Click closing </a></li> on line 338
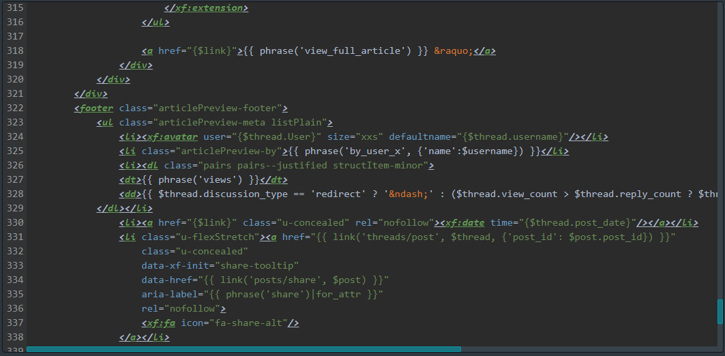725x356 pixels. (145, 338)
